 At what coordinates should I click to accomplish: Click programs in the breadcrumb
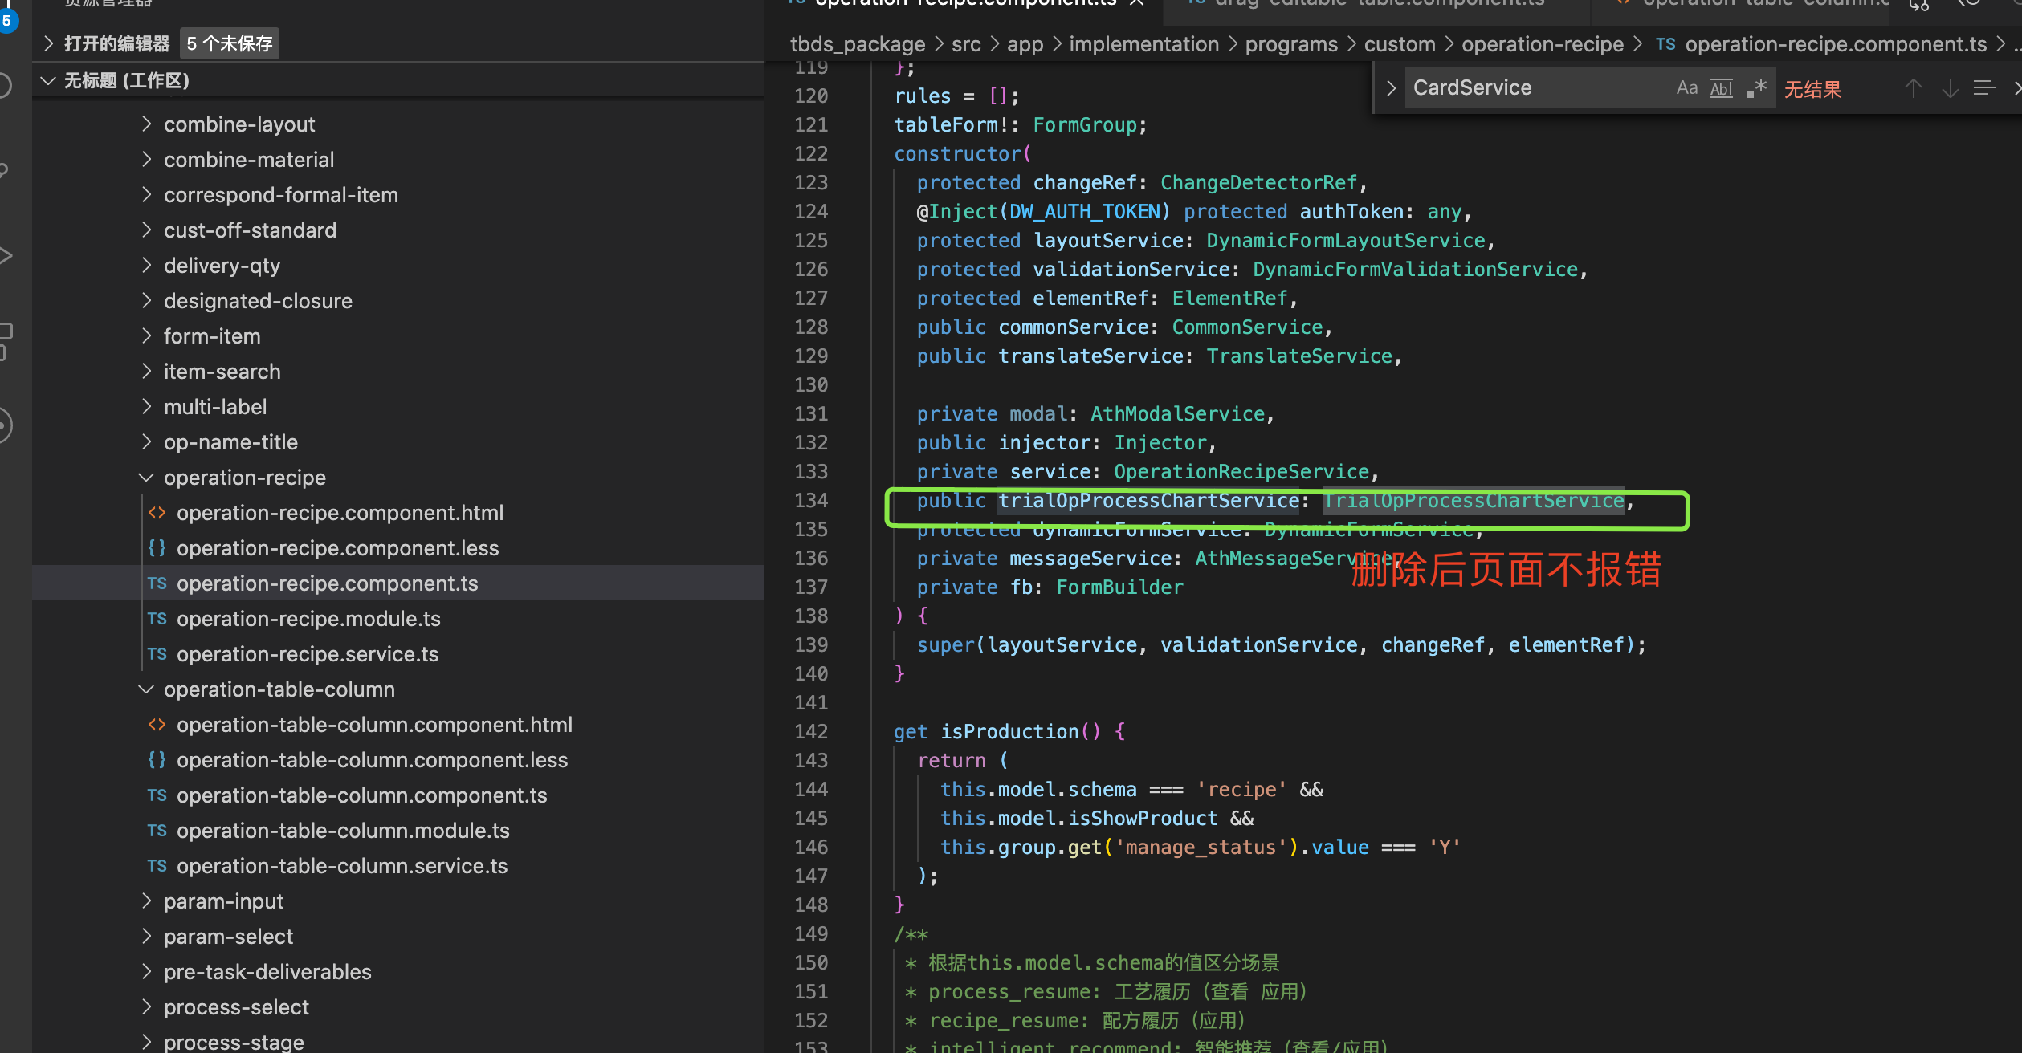1291,44
